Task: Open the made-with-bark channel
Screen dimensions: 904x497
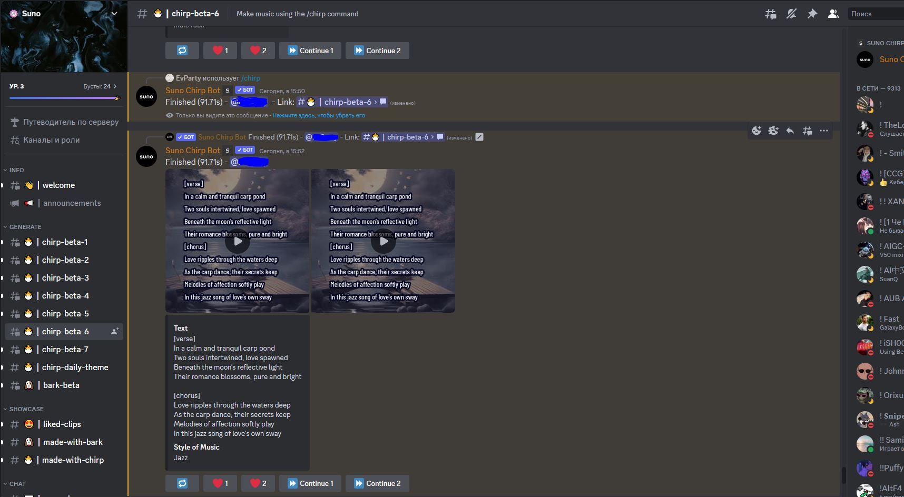Action: pos(64,442)
